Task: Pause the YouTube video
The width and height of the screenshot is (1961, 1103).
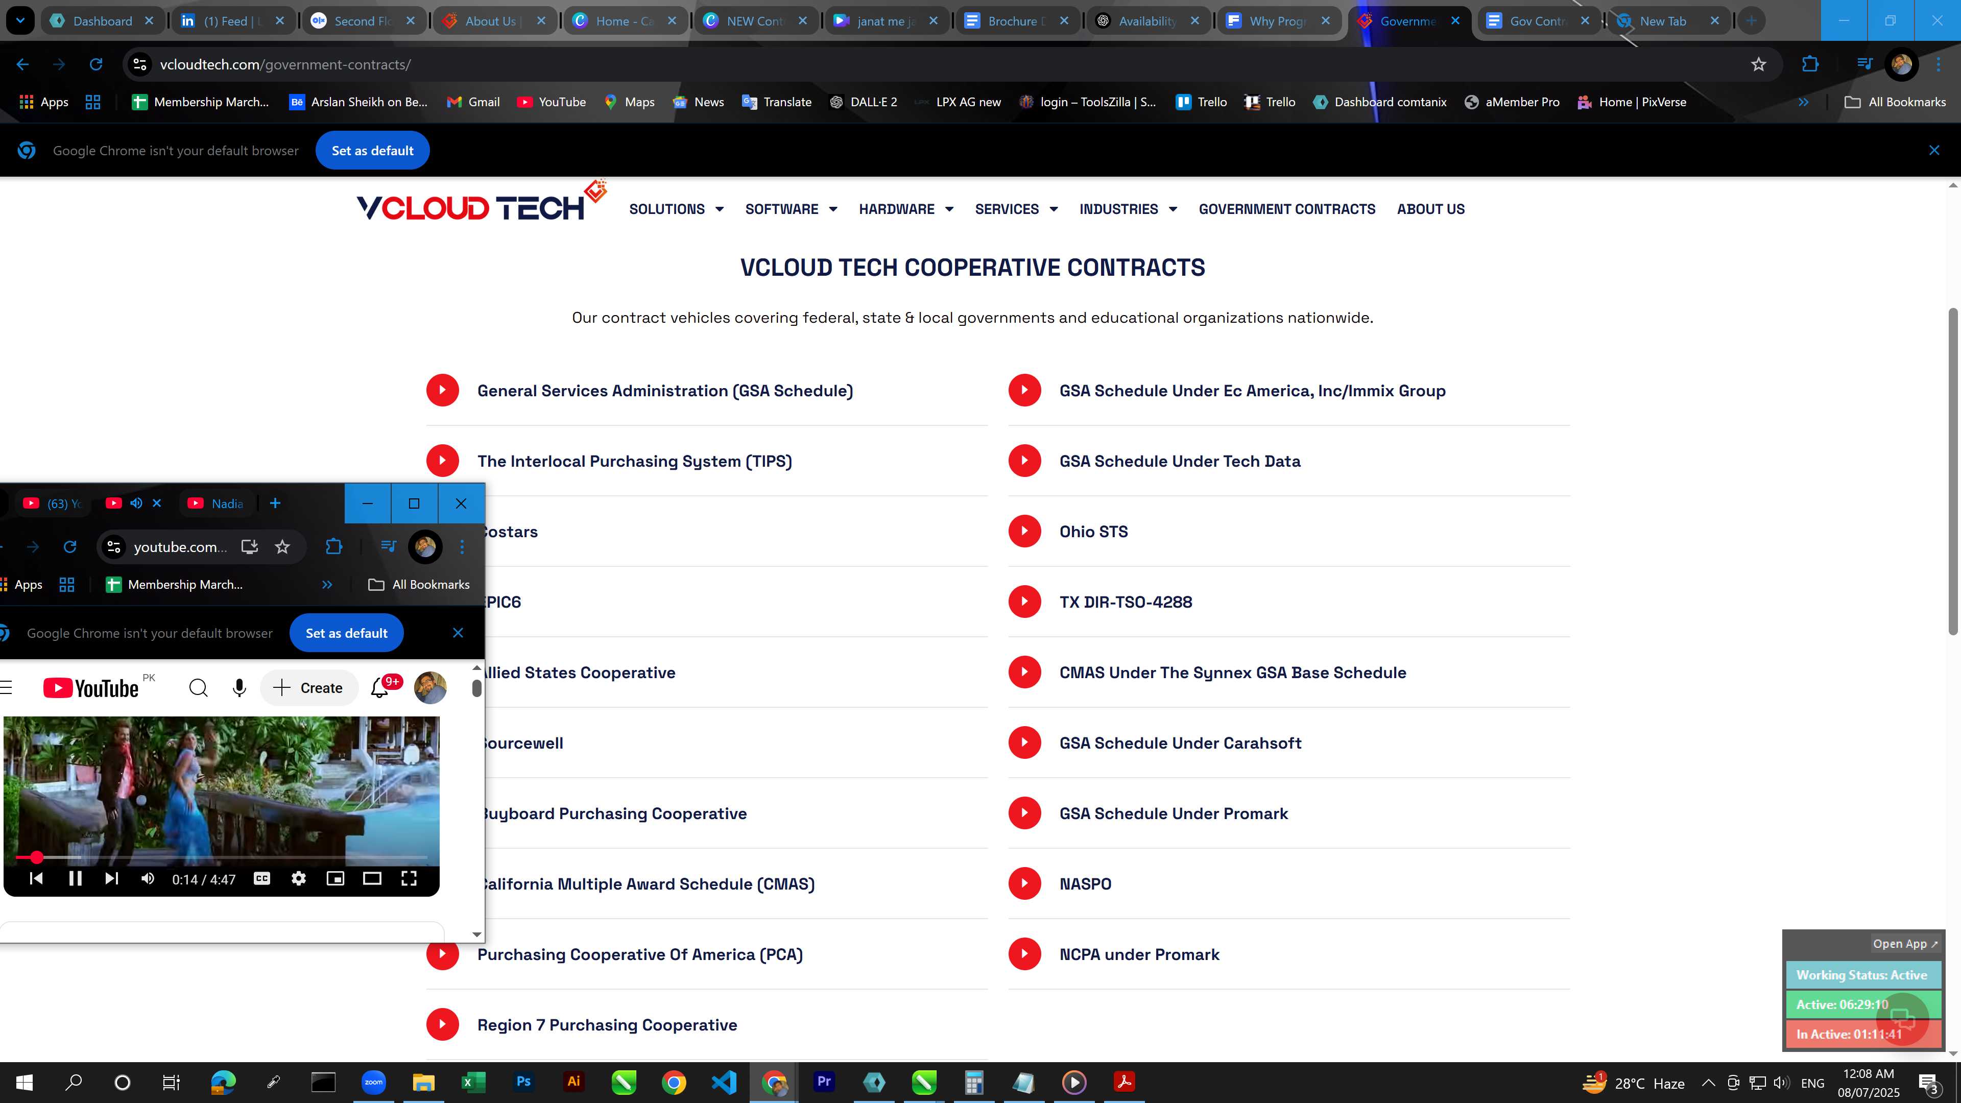Action: tap(75, 878)
